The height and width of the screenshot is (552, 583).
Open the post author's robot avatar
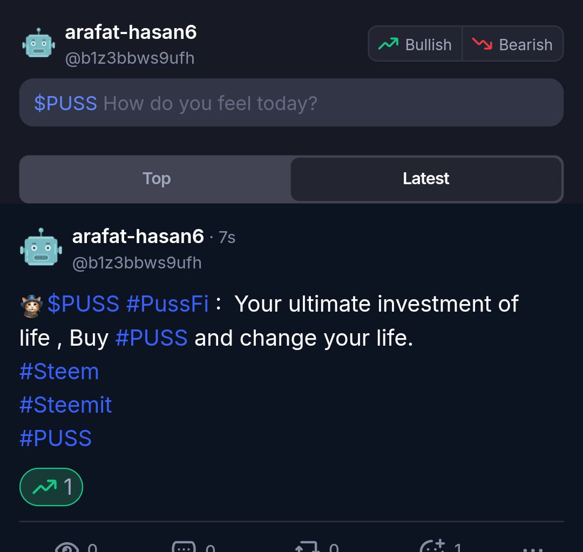[41, 247]
